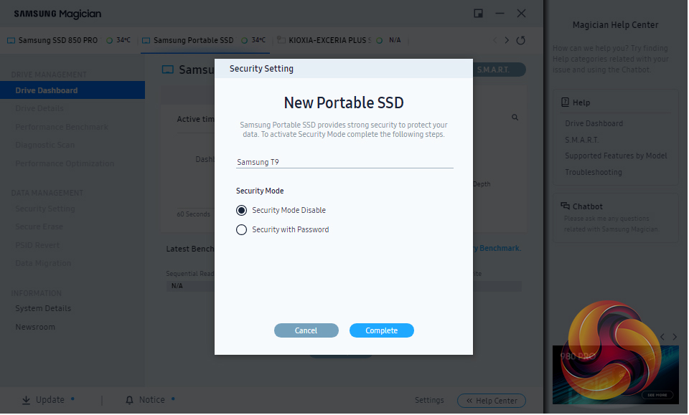Viewport: 689px width, 415px height.
Task: Select Samsung Portable SSD drive tab
Action: click(193, 40)
